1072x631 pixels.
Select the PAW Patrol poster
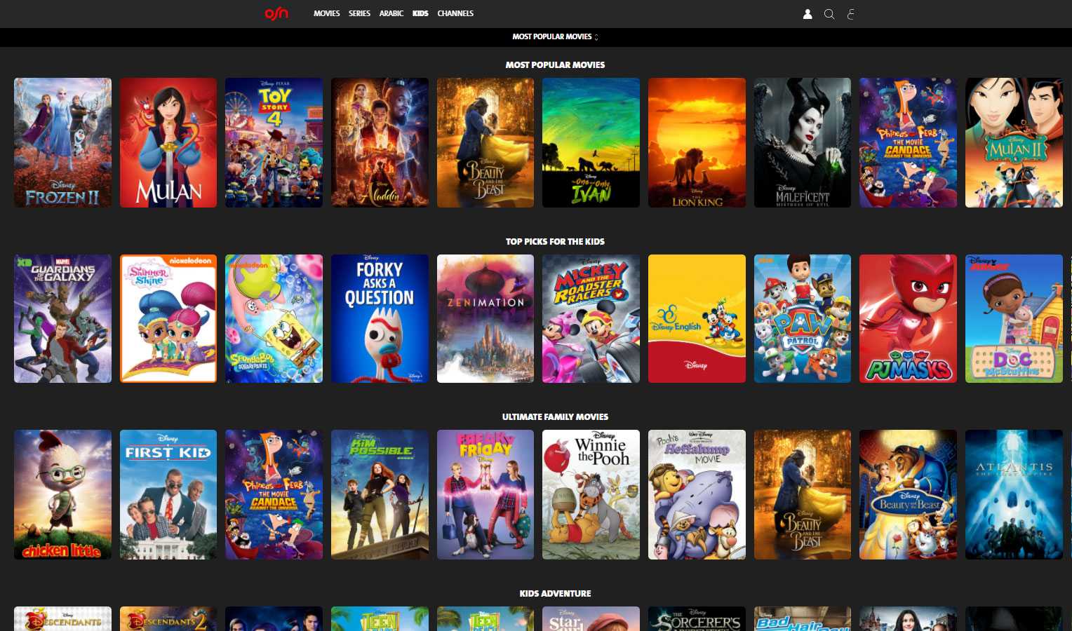(803, 318)
